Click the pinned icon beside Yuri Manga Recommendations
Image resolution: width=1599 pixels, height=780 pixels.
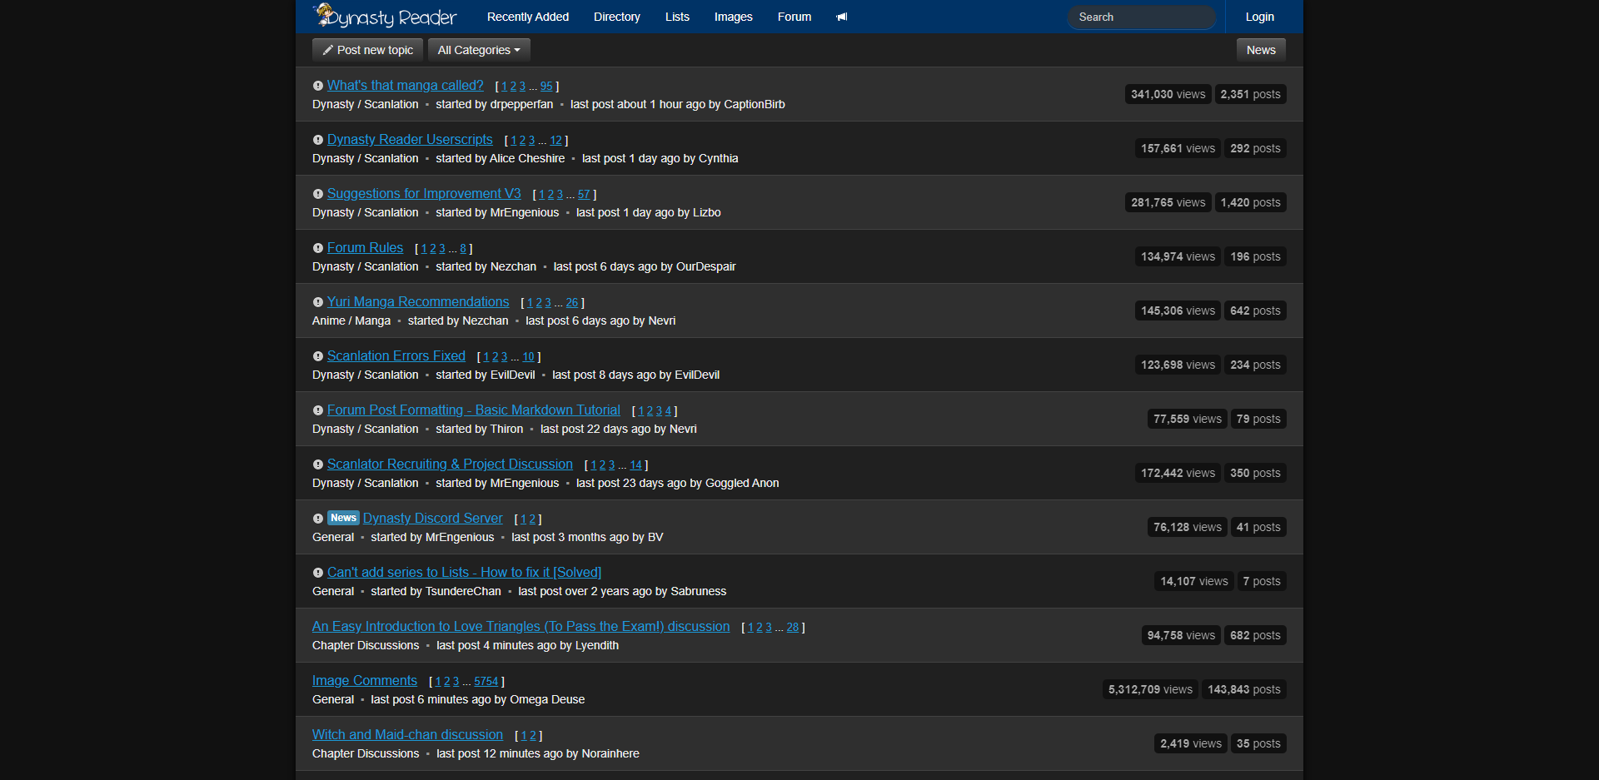point(317,302)
